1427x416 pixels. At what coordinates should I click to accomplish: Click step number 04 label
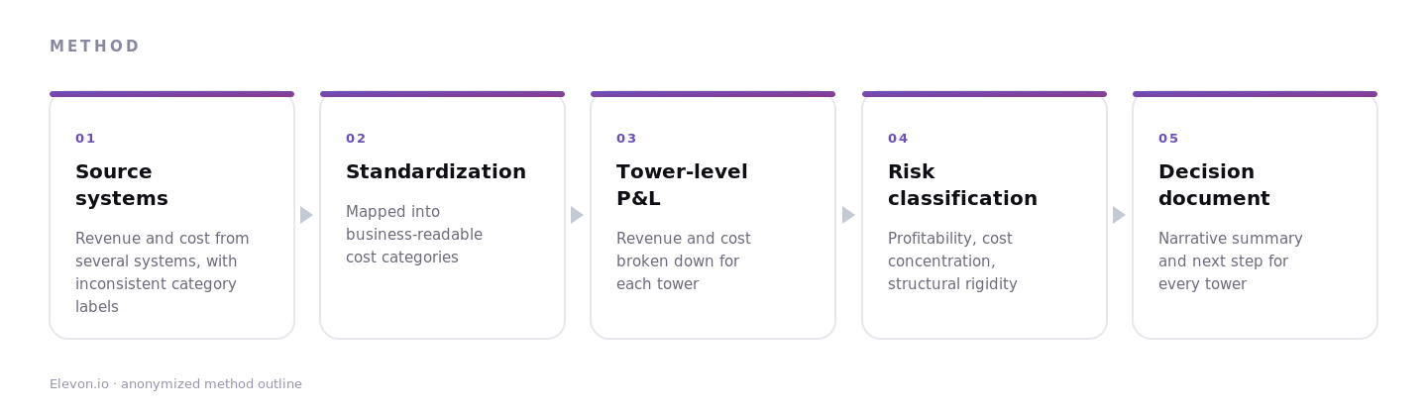898,139
